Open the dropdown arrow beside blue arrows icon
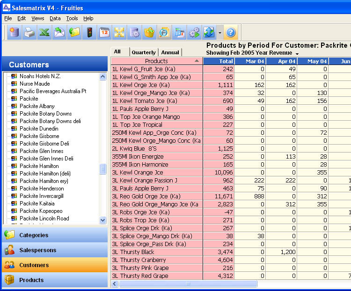 click(x=220, y=33)
